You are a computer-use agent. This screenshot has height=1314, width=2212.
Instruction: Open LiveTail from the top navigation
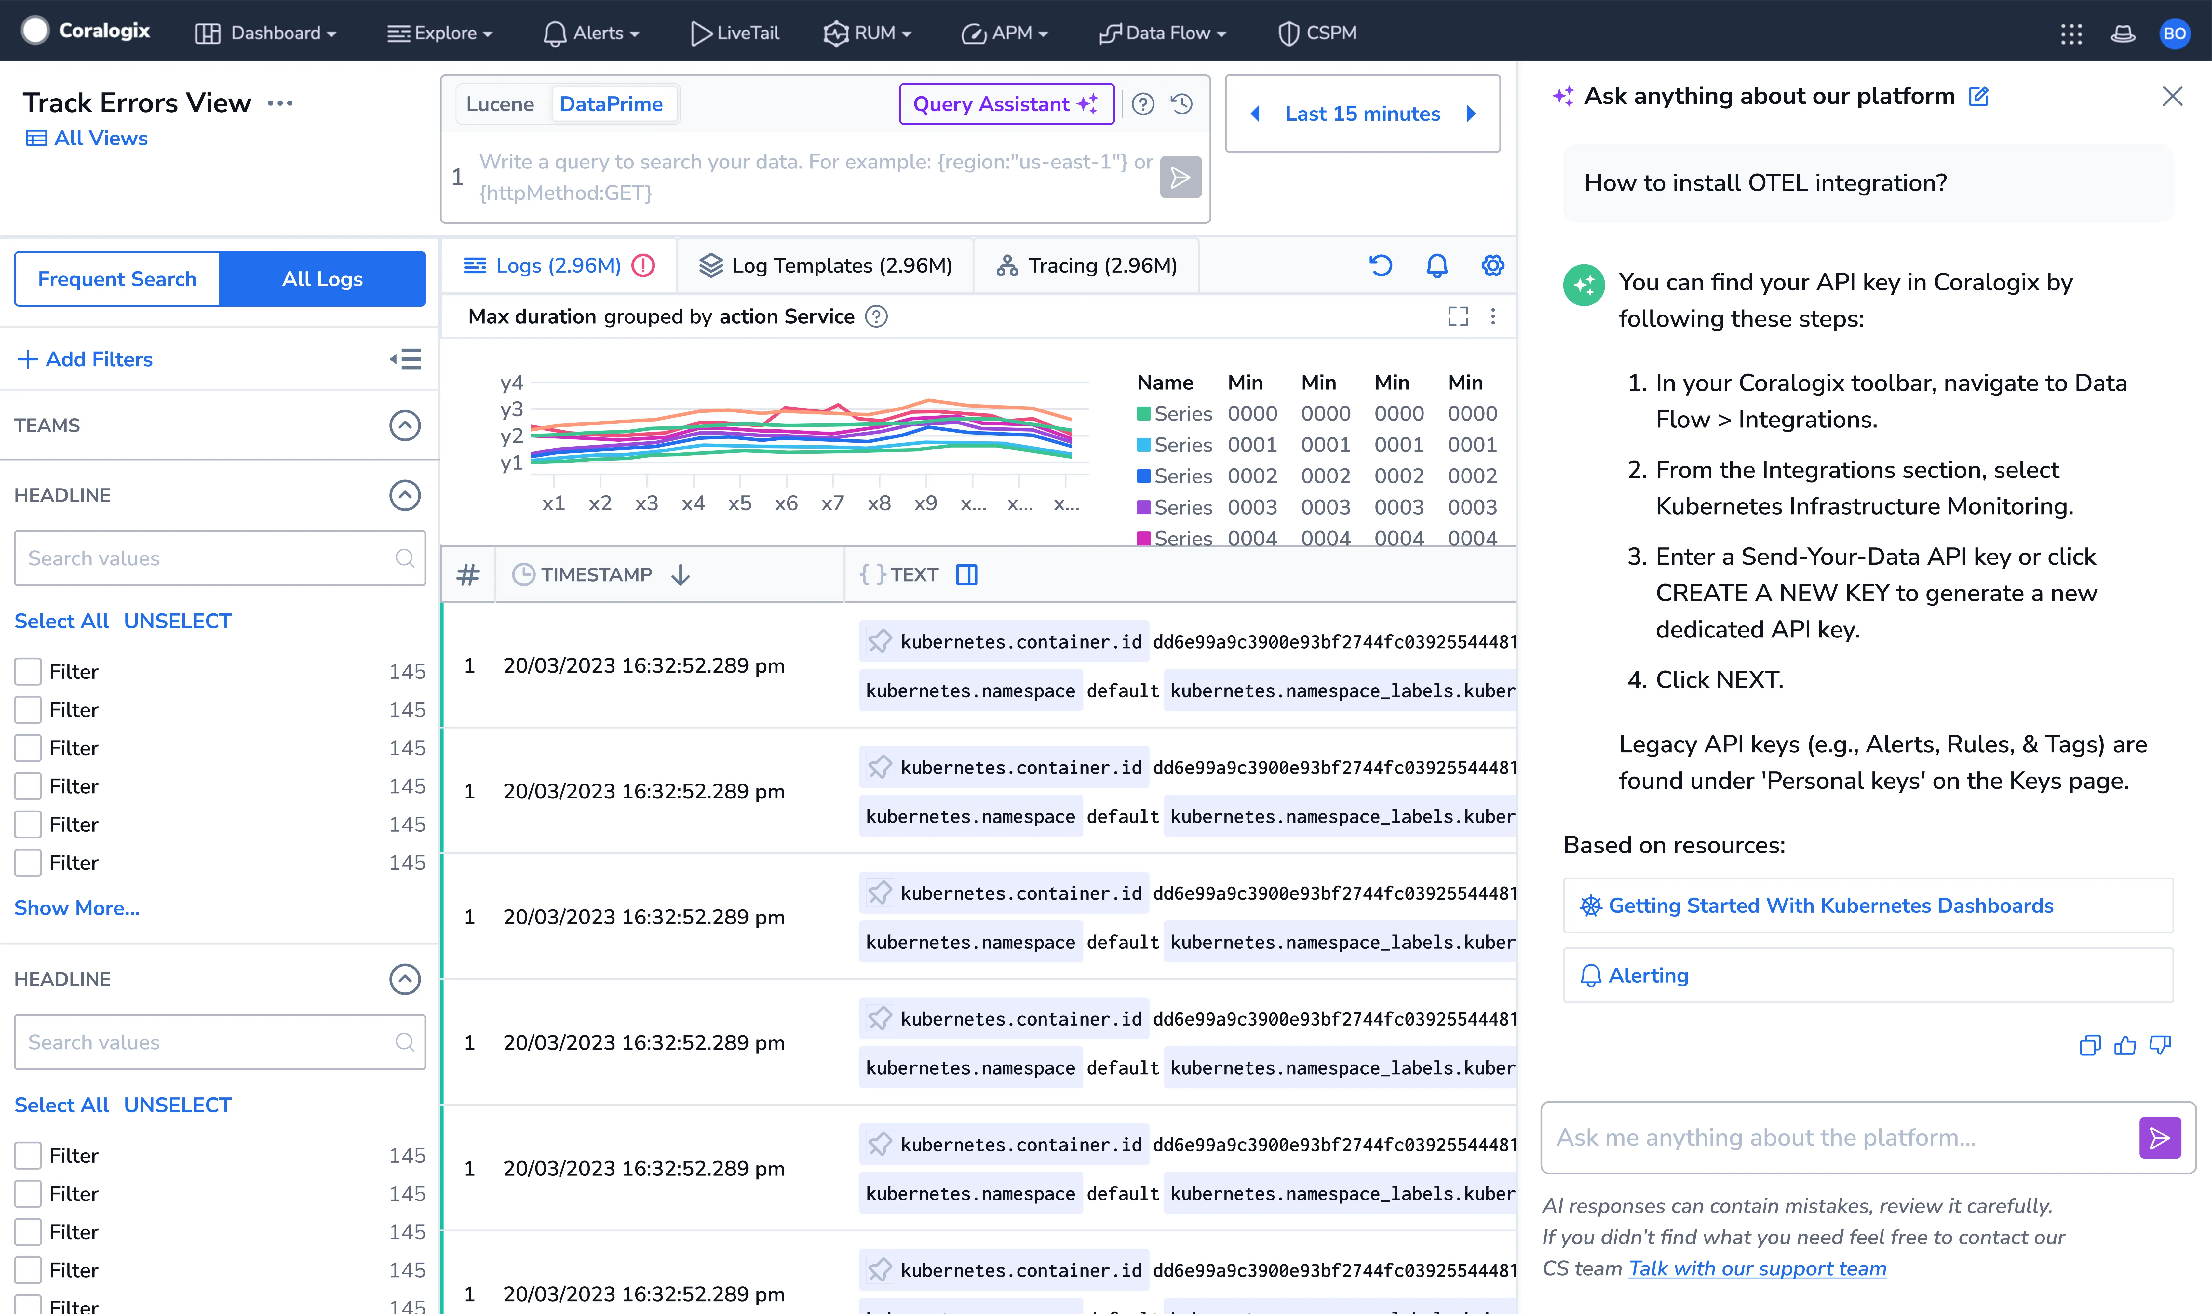[735, 34]
